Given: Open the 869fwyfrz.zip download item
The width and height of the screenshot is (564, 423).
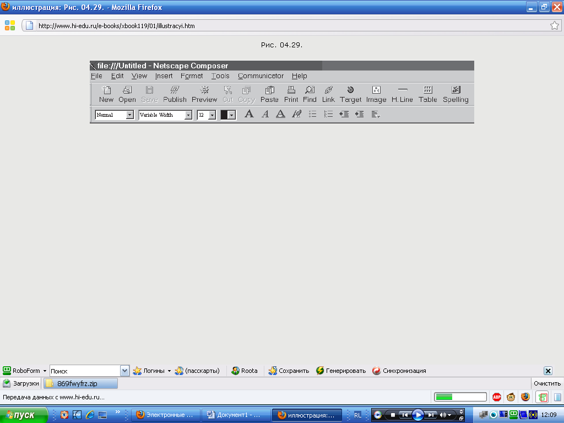Looking at the screenshot, I should [80, 383].
